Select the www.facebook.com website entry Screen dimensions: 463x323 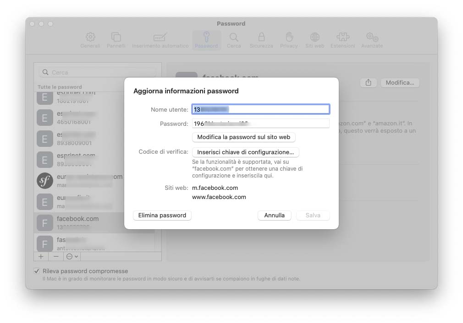pyautogui.click(x=219, y=197)
